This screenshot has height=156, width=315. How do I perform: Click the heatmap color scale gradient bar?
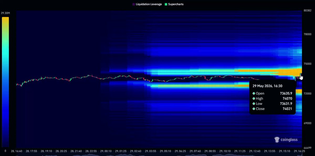(5, 82)
